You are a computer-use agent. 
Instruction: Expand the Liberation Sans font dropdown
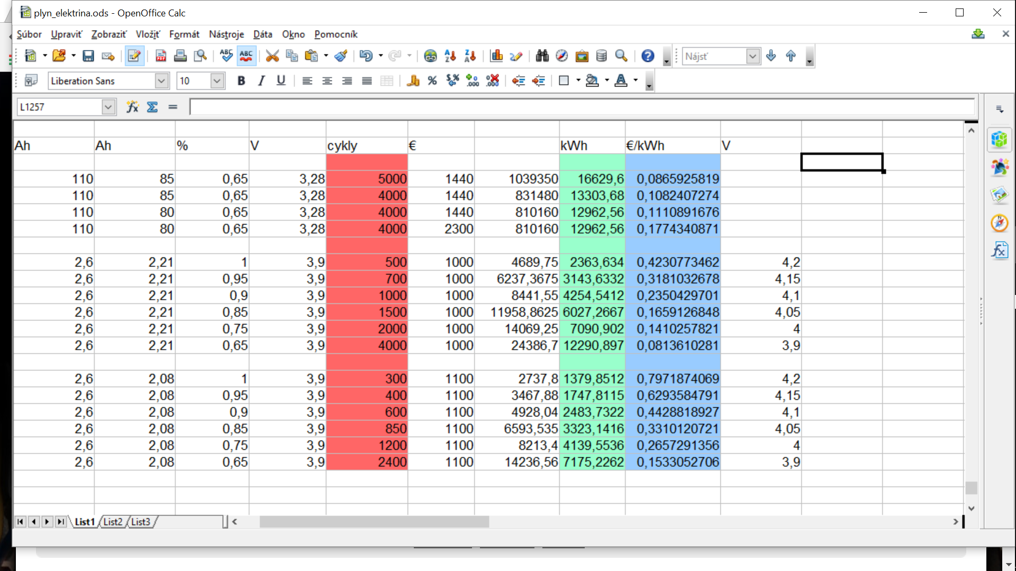(161, 81)
